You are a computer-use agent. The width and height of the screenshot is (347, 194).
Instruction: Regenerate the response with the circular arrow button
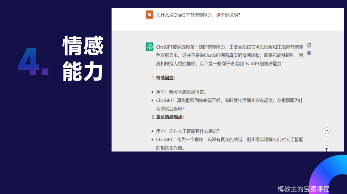326,132
